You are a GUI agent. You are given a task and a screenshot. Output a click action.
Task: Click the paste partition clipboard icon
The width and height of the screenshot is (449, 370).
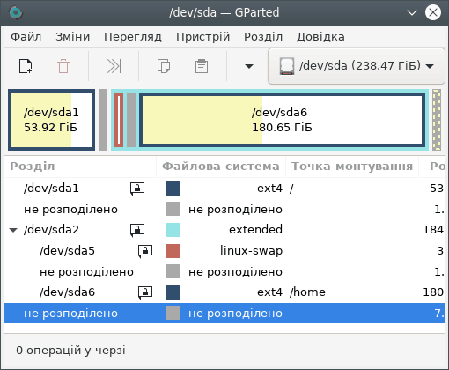pos(202,66)
